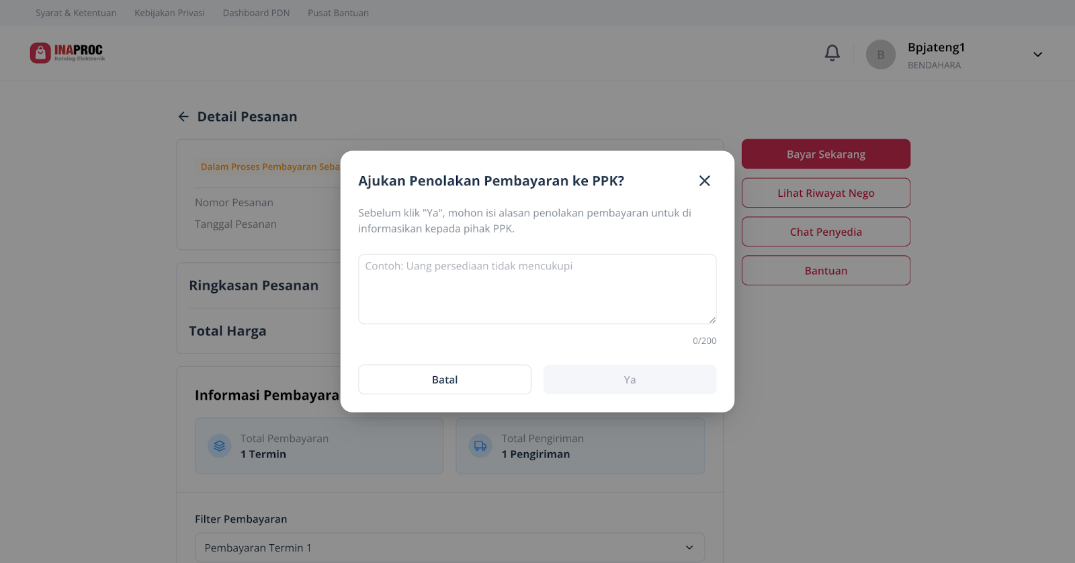The height and width of the screenshot is (563, 1075).
Task: Confirm rejection with the Ya button
Action: click(x=630, y=380)
